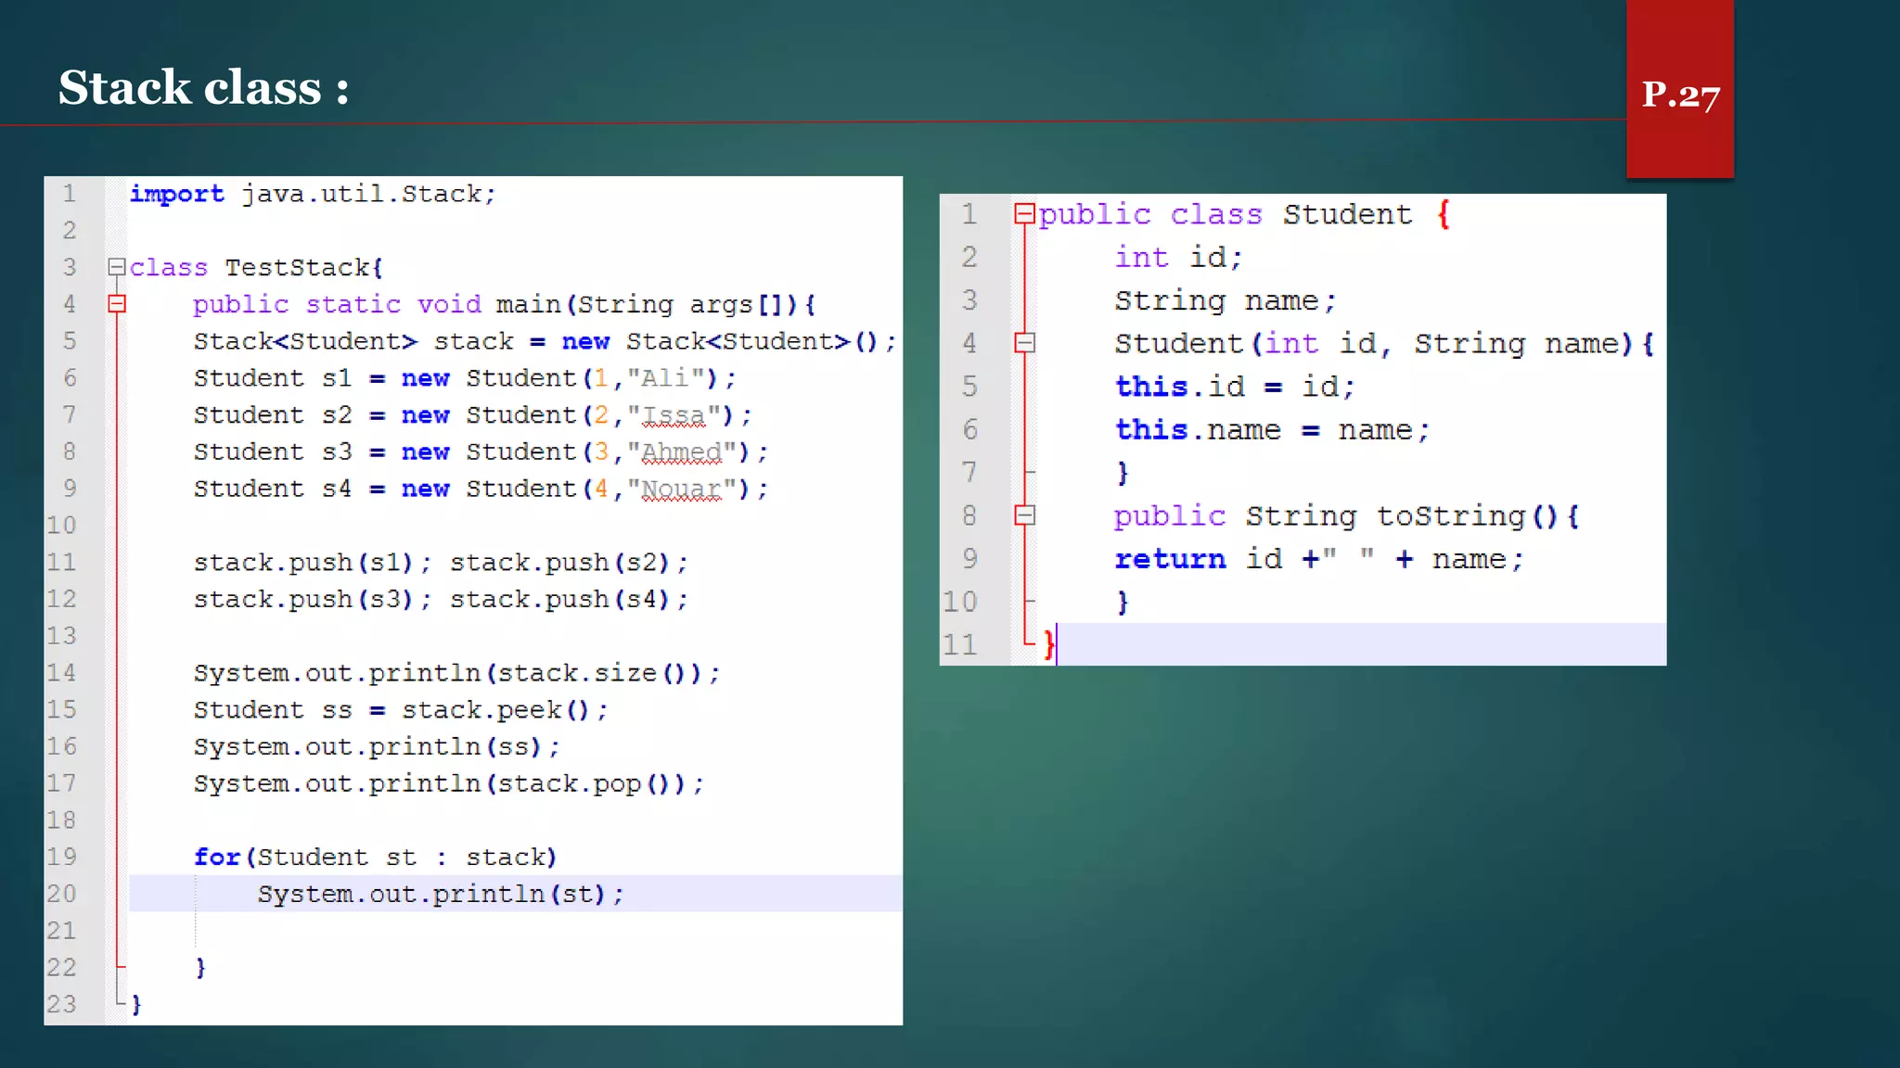Click the line creating Student "Nouar"

[481, 489]
